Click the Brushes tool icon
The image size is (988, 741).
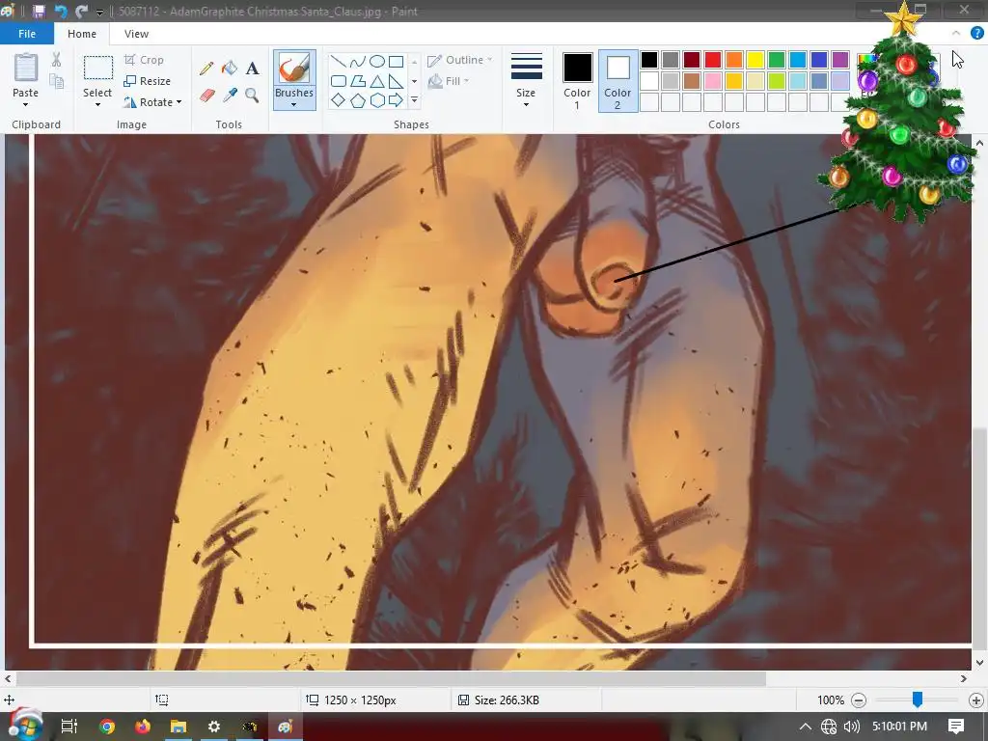[x=294, y=69]
